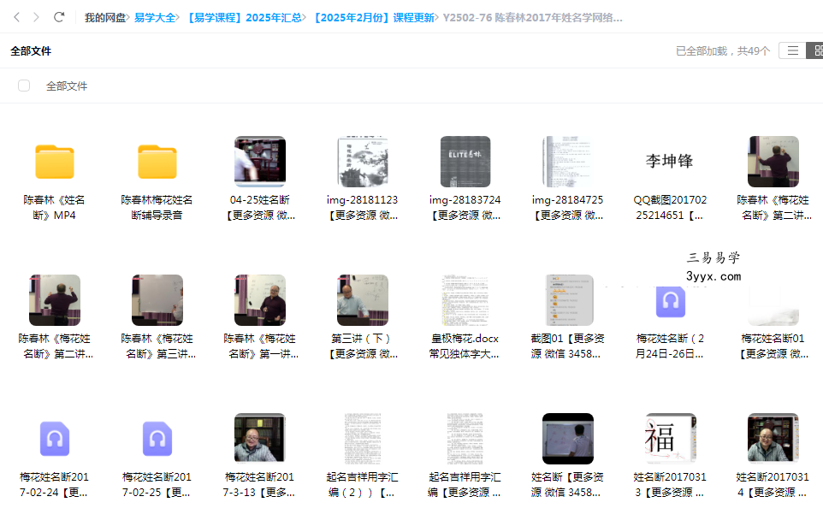Click current path Y2502-76 陈春林2017年姓名学网络

(x=533, y=18)
